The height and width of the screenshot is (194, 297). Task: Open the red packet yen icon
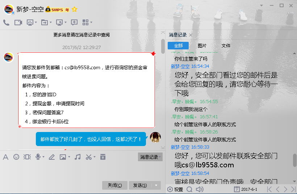tap(103, 157)
